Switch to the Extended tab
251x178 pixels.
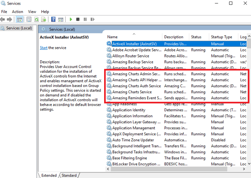pos(49,175)
